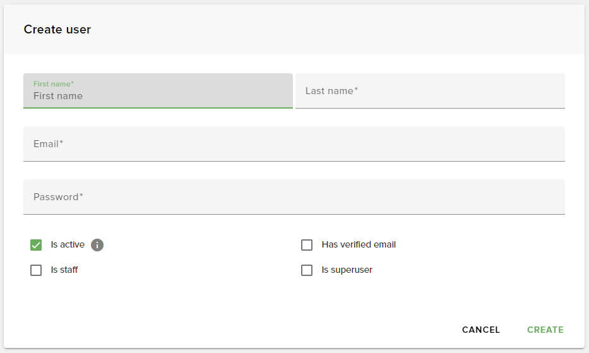Viewport: 589px width, 353px height.
Task: Click the 'Last name*' placeholder label
Action: [x=331, y=91]
